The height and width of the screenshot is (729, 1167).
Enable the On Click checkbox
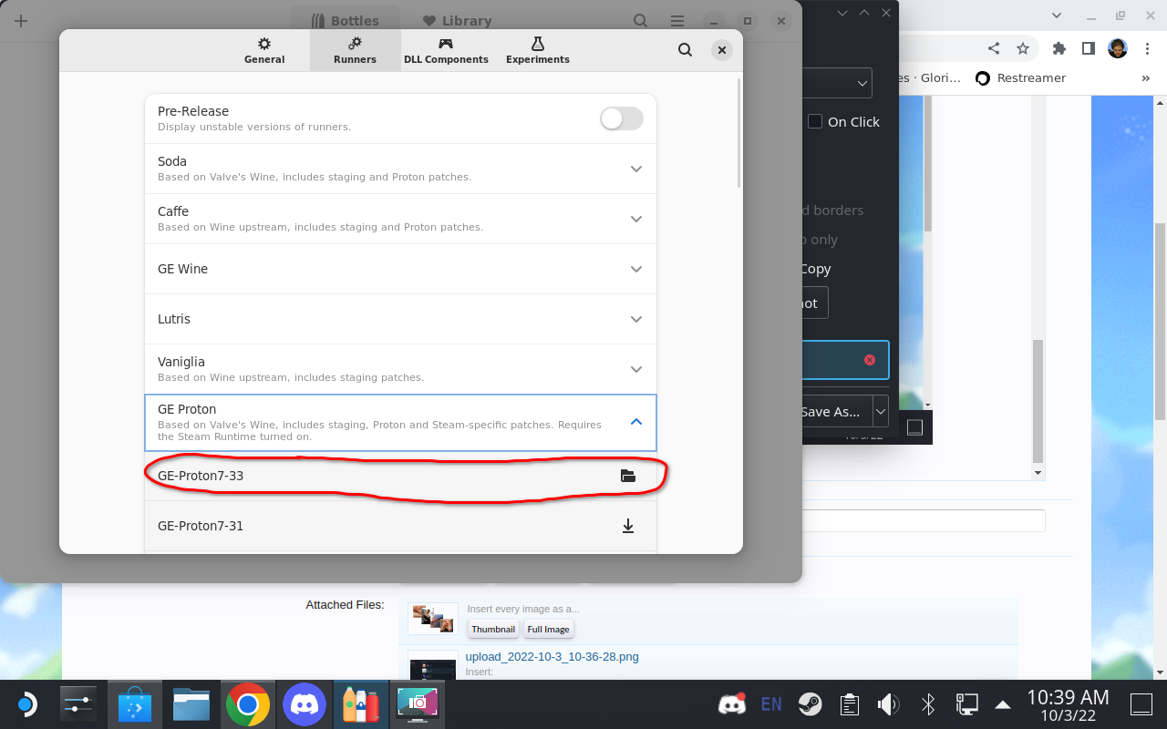coord(815,121)
